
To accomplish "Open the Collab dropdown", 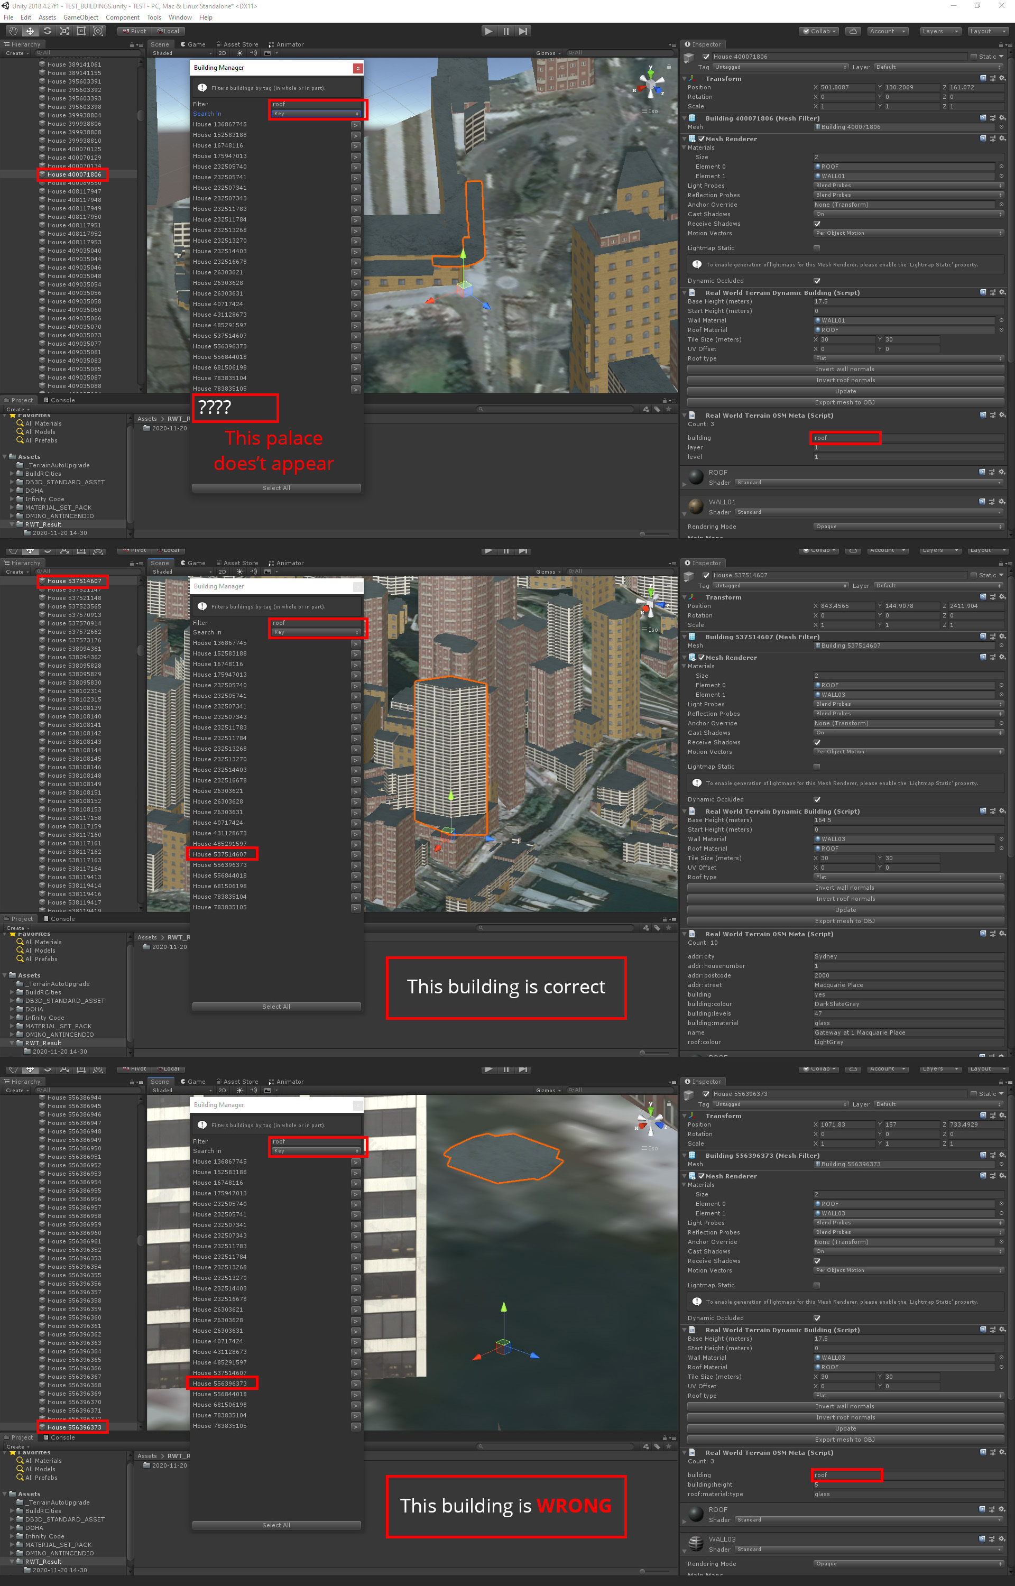I will [818, 31].
